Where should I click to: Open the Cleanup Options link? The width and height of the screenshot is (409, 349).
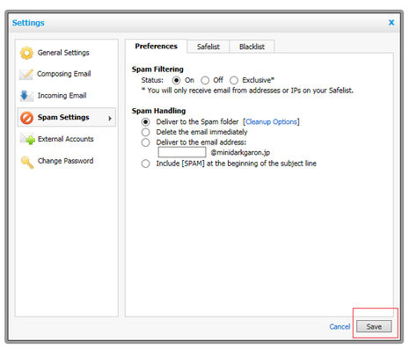[271, 122]
